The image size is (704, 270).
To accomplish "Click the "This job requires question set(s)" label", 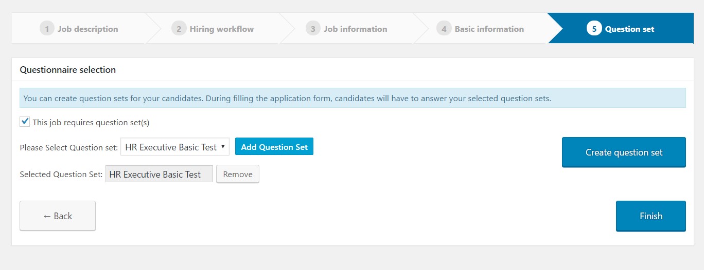I will click(x=91, y=123).
